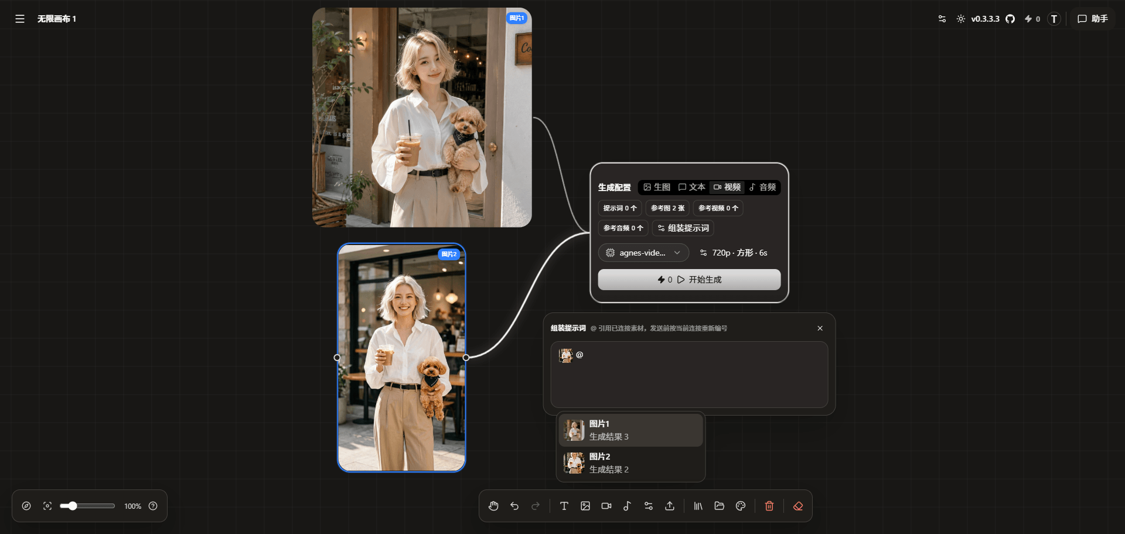Click the undo arrow in bottom toolbar
Image resolution: width=1125 pixels, height=534 pixels.
click(x=514, y=506)
